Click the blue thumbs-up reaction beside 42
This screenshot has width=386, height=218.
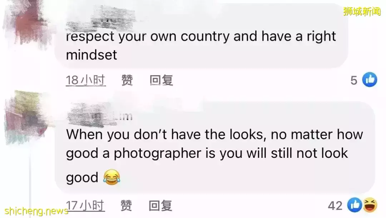click(x=355, y=205)
